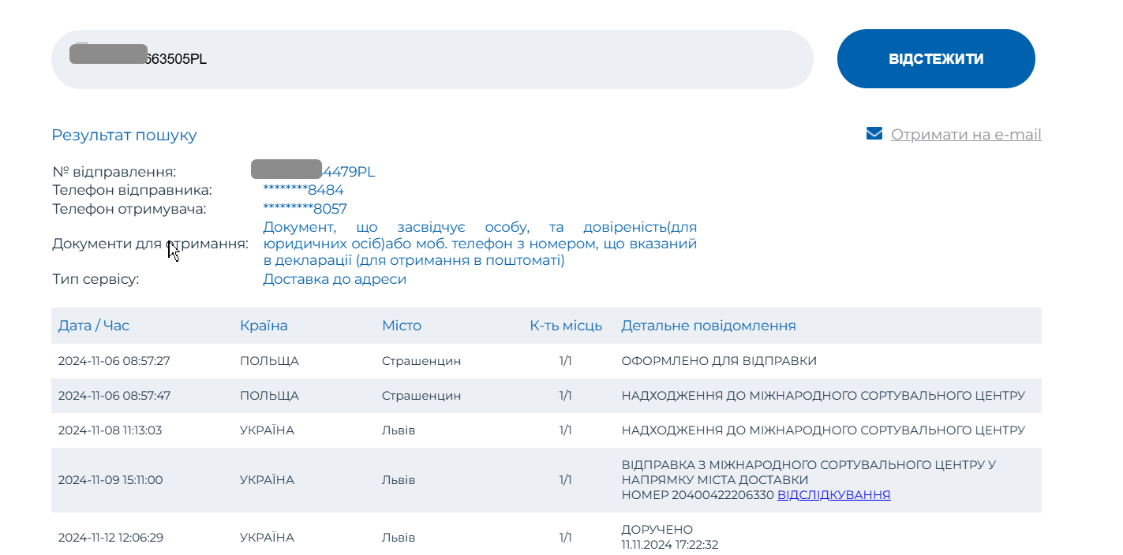The height and width of the screenshot is (555, 1123).
Task: Click the документи для отримання description text
Action: point(479,244)
